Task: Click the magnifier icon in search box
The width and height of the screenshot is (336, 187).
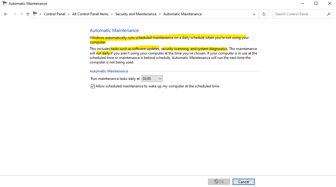Action: point(329,14)
